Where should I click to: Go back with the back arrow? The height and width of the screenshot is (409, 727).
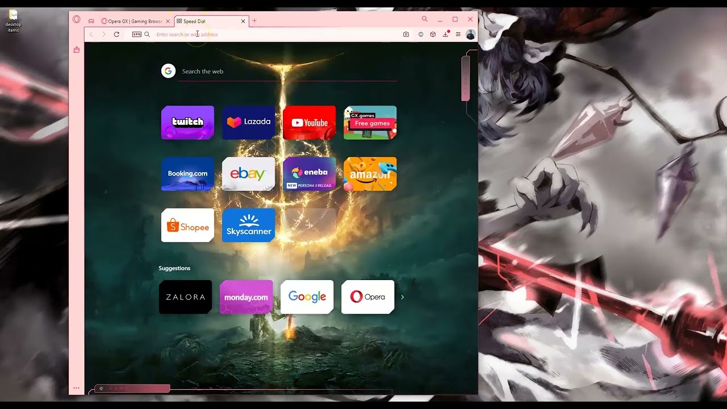tap(91, 35)
